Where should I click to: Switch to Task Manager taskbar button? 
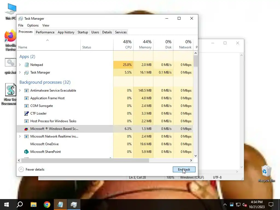[74, 205]
